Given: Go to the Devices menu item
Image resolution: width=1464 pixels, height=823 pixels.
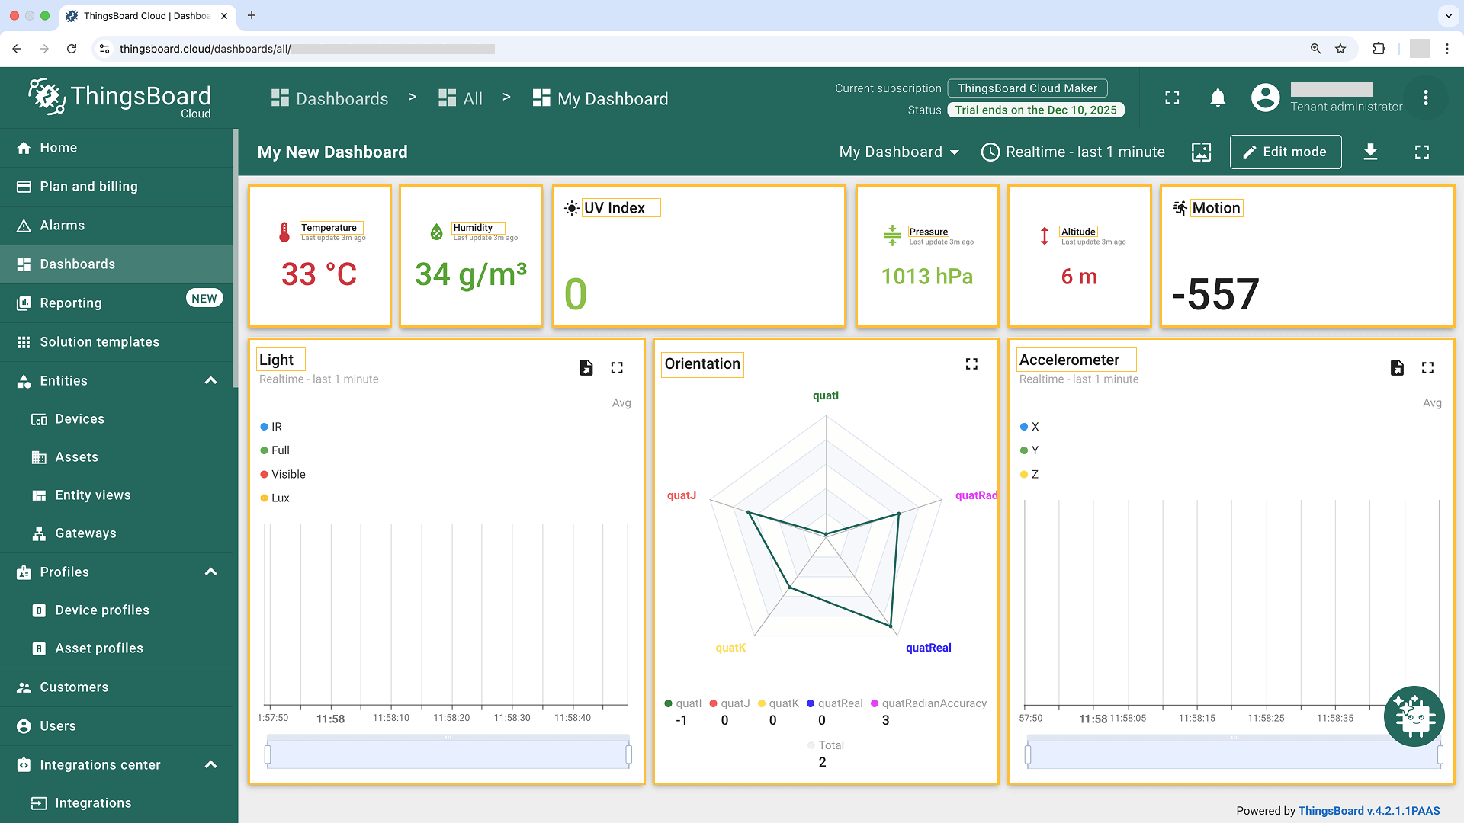Looking at the screenshot, I should (79, 419).
